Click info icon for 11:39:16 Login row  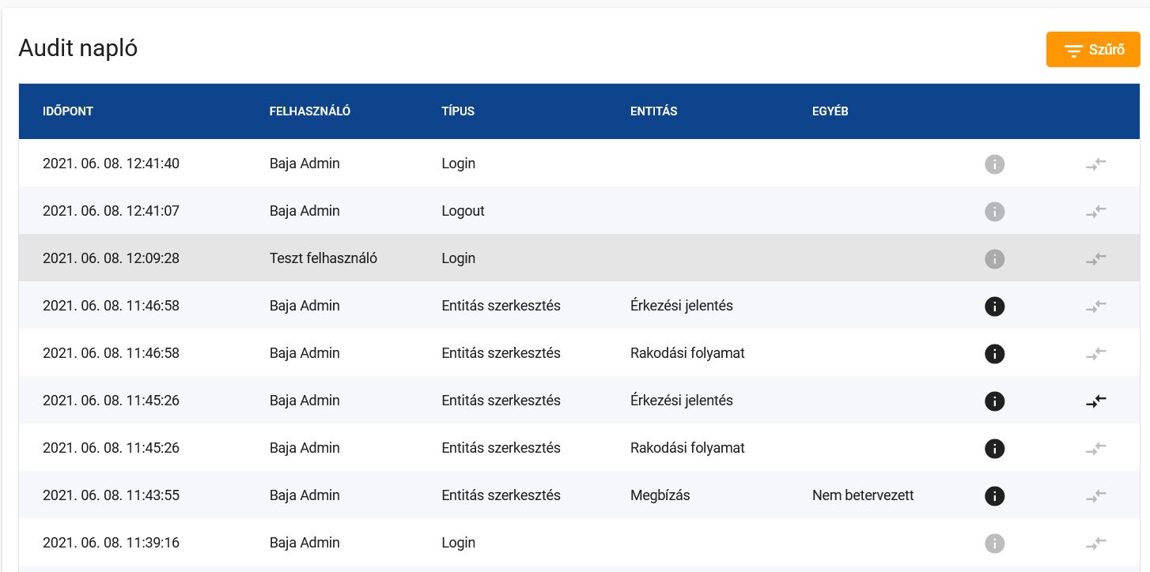coord(994,544)
